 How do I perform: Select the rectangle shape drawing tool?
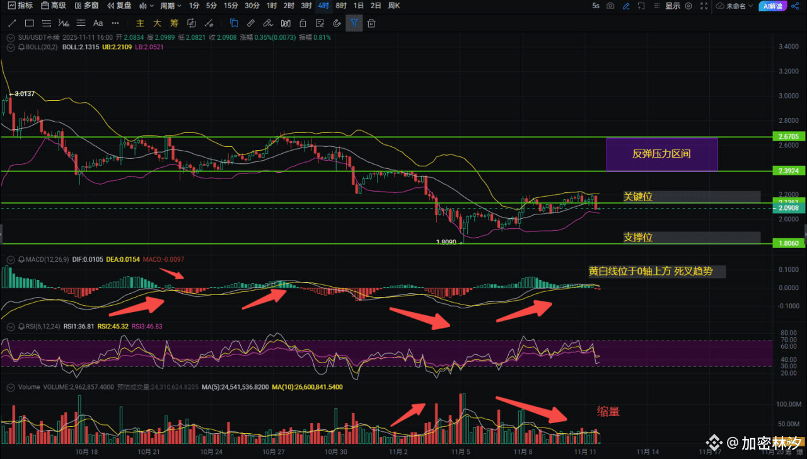tap(30, 23)
